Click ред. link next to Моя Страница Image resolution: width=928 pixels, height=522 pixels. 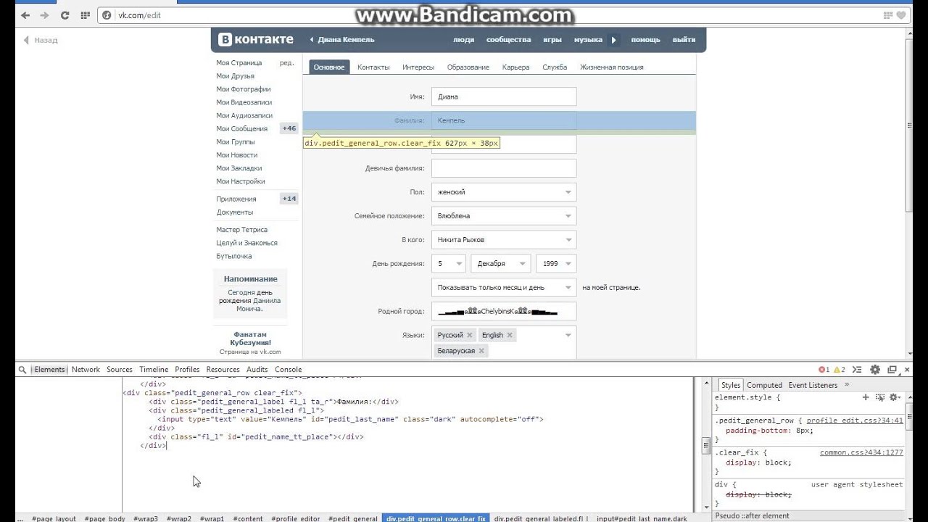point(287,63)
